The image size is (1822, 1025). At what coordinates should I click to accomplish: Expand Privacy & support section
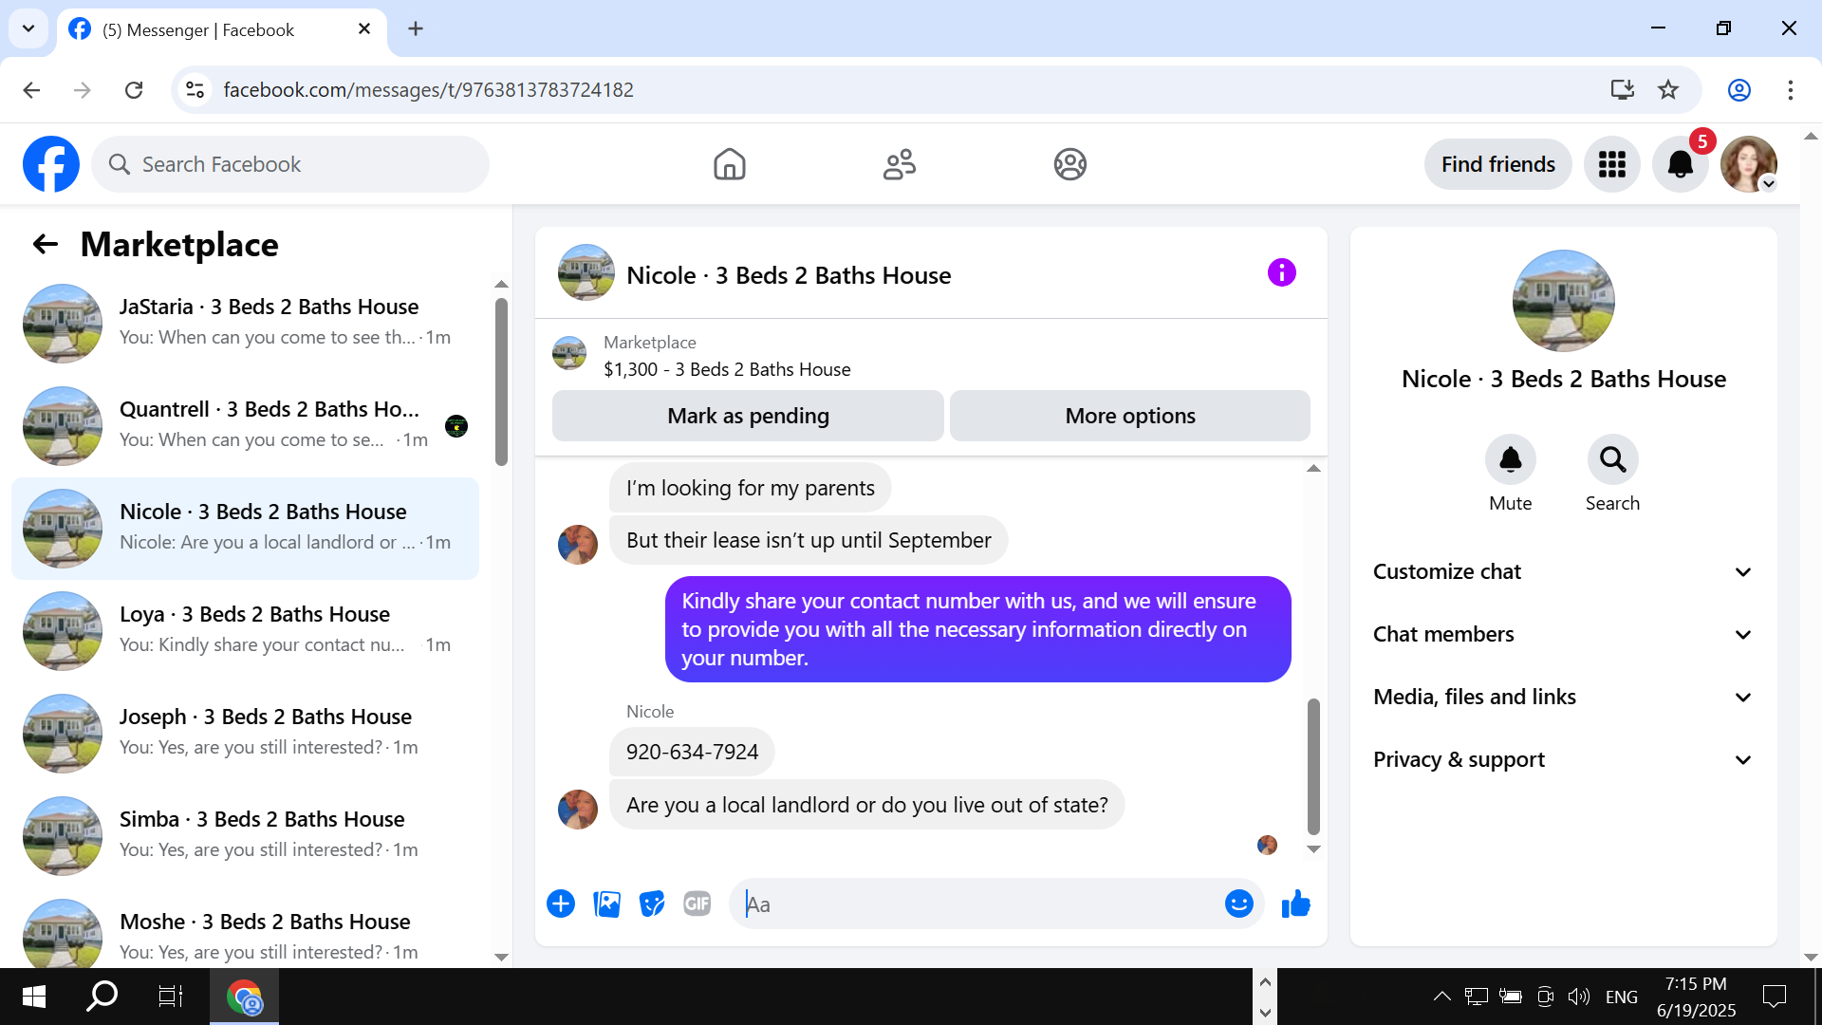[x=1564, y=759]
